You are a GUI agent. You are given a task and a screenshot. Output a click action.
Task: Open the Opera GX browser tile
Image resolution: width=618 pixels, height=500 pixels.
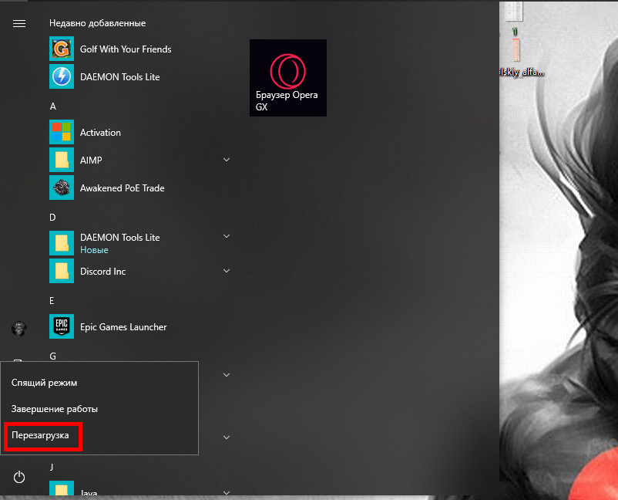click(x=287, y=78)
